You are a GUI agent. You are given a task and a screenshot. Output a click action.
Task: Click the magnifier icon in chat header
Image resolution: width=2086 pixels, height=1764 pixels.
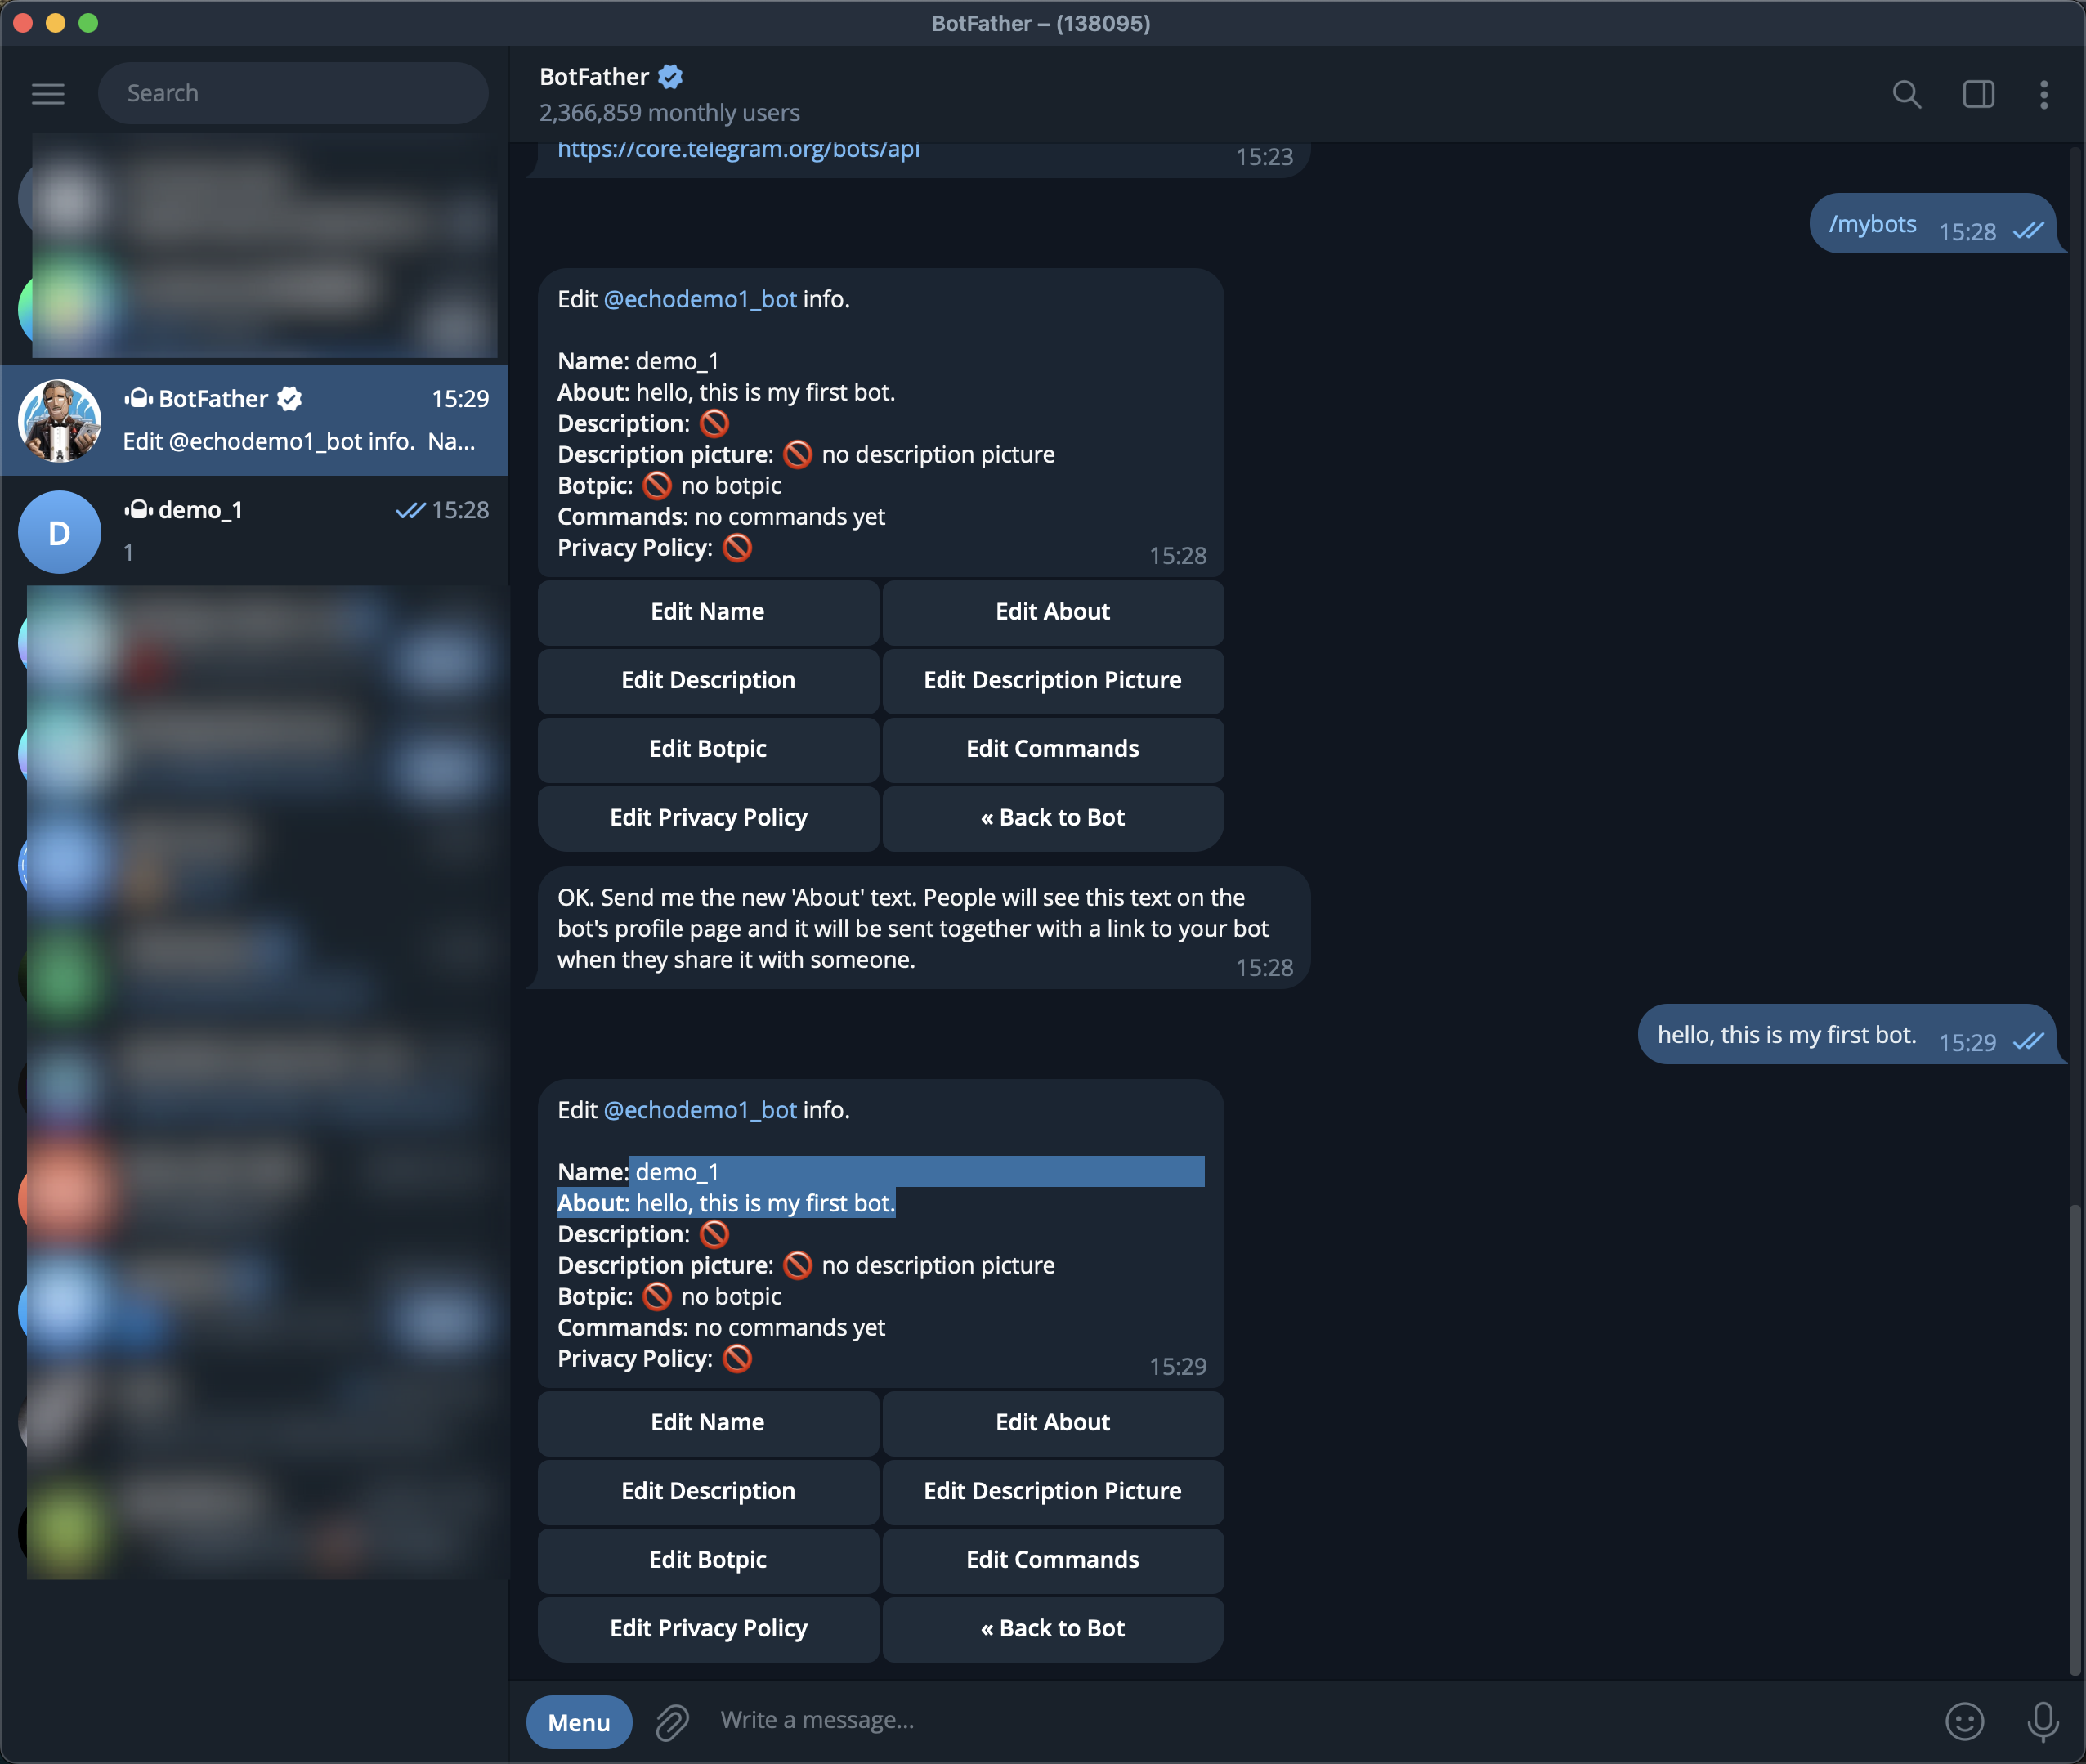[1906, 94]
